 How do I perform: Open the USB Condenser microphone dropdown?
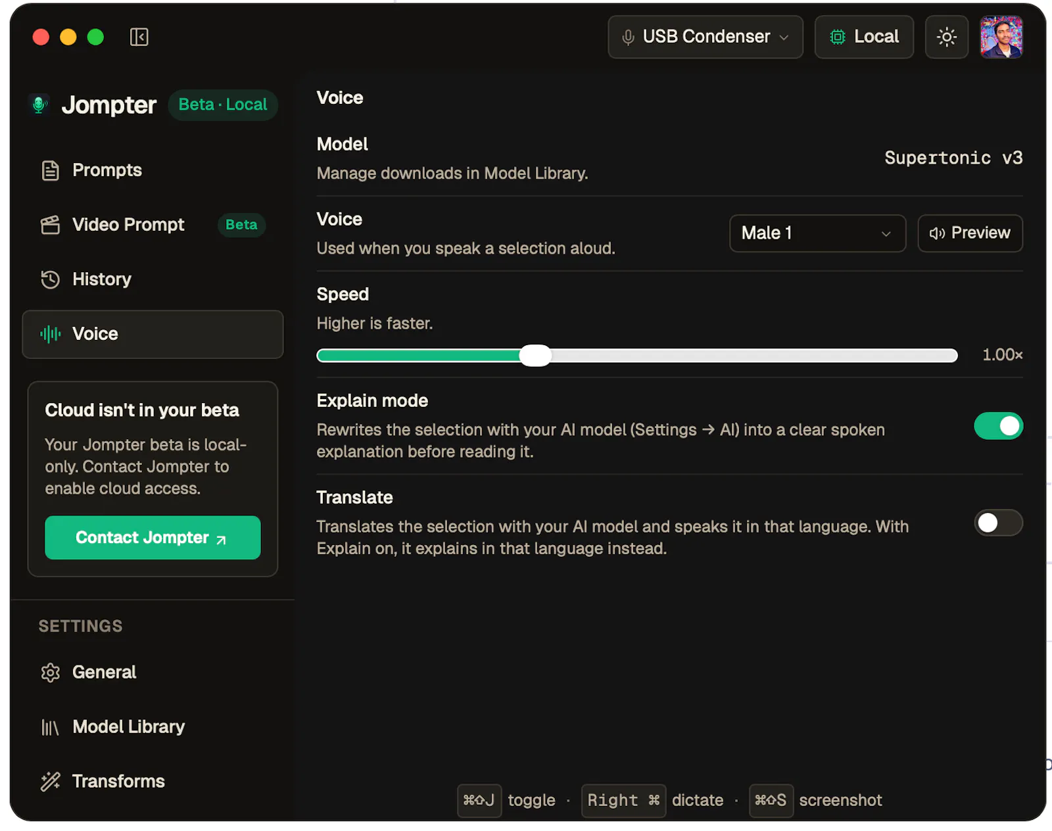coord(705,37)
